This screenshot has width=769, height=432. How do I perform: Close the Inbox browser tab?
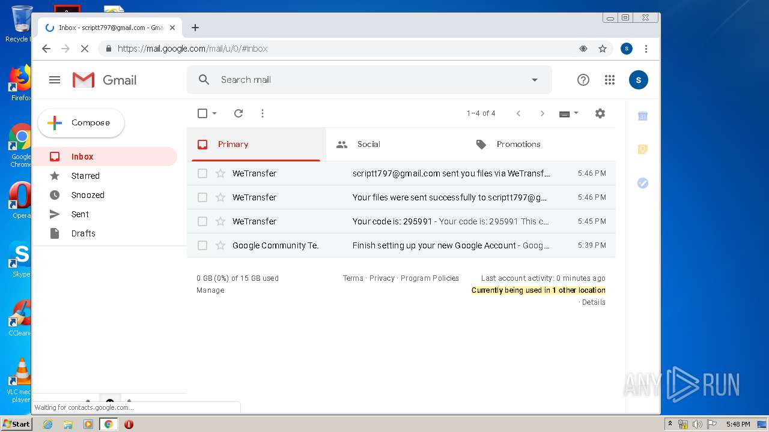[x=172, y=28]
